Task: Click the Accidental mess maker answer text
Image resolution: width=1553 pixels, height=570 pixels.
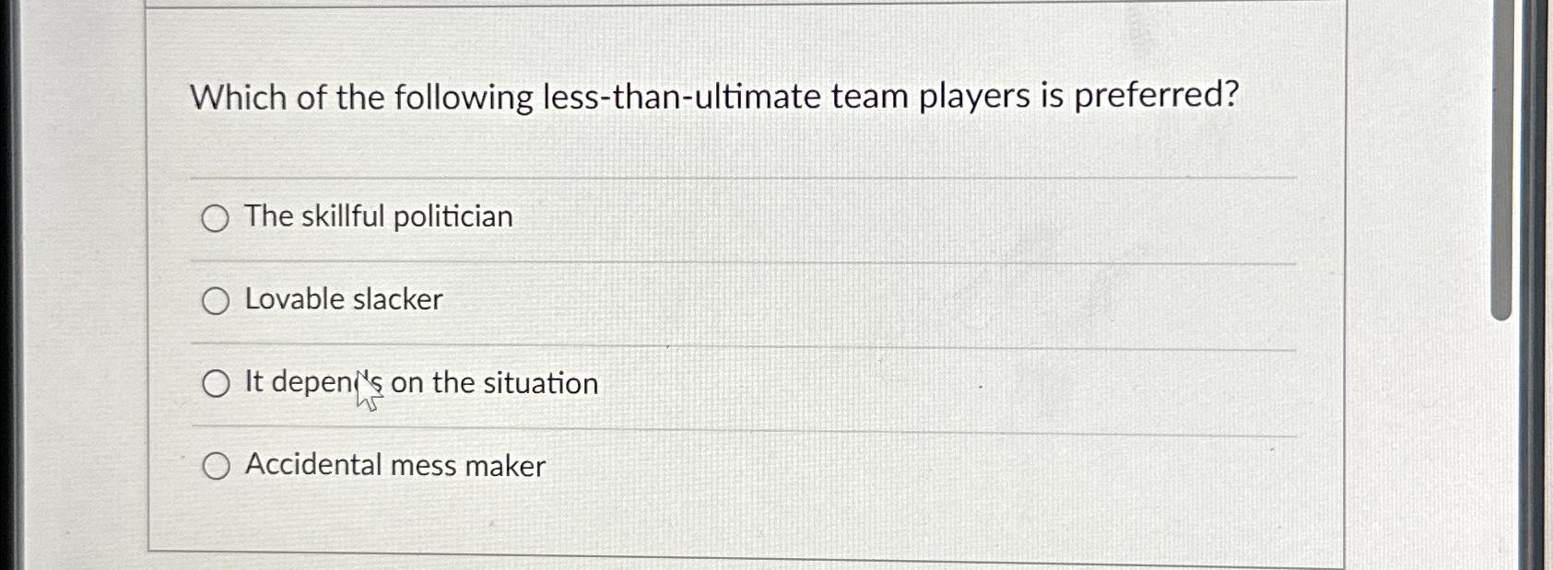Action: pyautogui.click(x=394, y=466)
